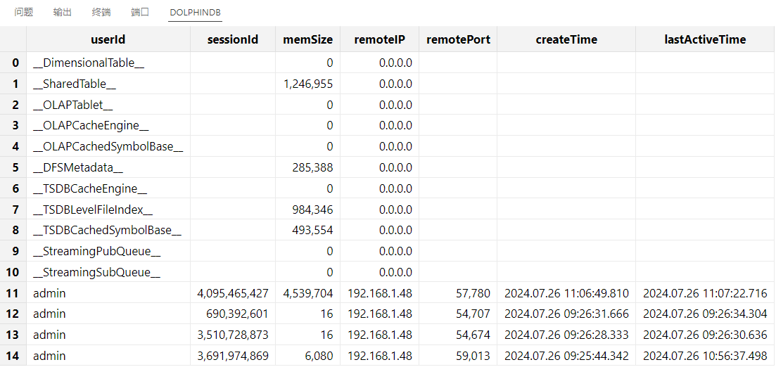The height and width of the screenshot is (367, 776).
Task: Open the 问题 tab
Action: (x=24, y=12)
